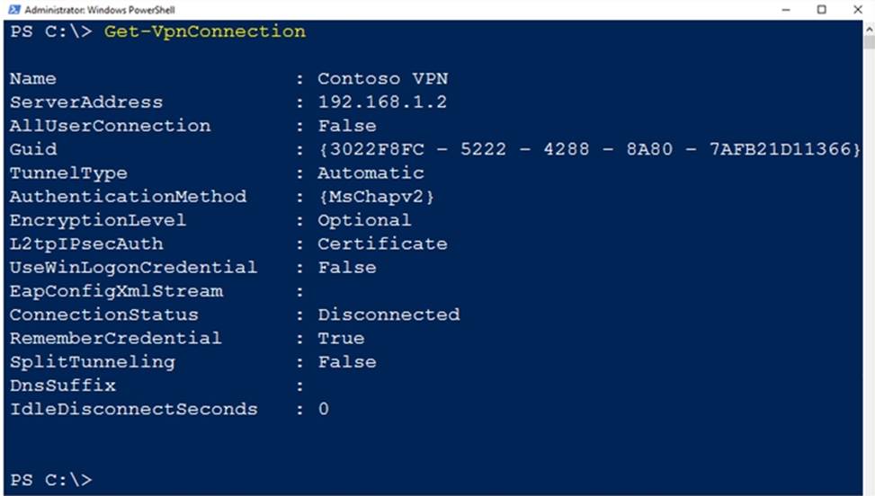875x496 pixels.
Task: Click the Get-VpnConnection command text
Action: point(205,31)
